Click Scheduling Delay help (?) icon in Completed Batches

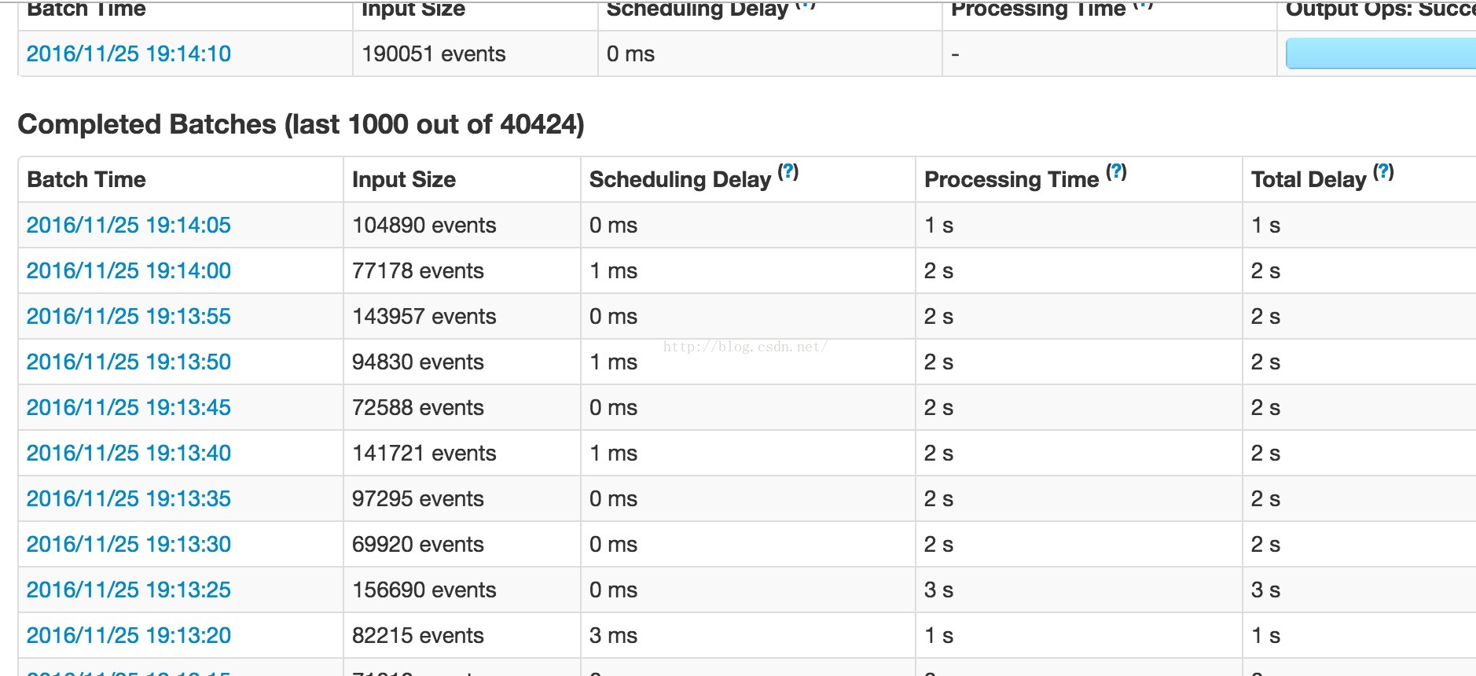(x=788, y=171)
